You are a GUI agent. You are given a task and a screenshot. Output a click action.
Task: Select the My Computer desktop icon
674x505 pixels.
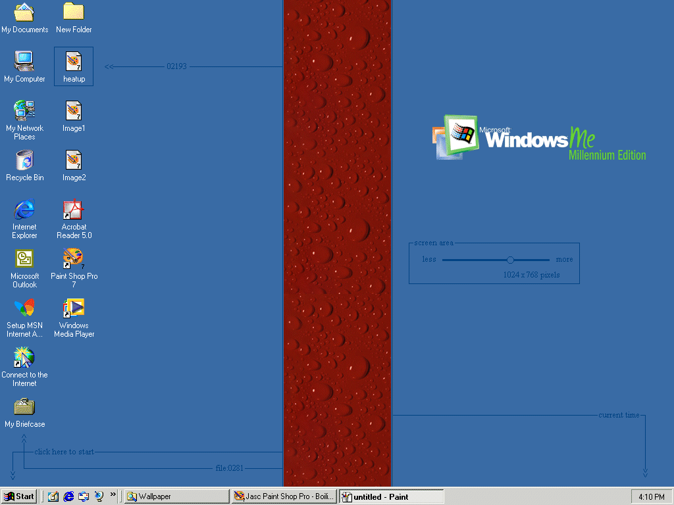click(24, 66)
